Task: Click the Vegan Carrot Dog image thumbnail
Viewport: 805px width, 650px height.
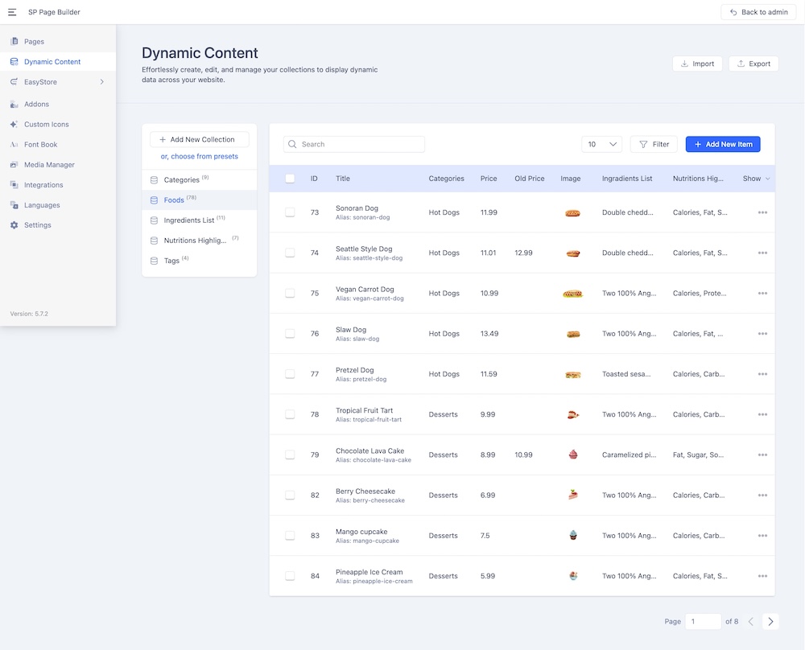Action: pyautogui.click(x=572, y=294)
